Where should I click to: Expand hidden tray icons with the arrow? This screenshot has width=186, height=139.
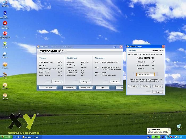click(x=166, y=137)
